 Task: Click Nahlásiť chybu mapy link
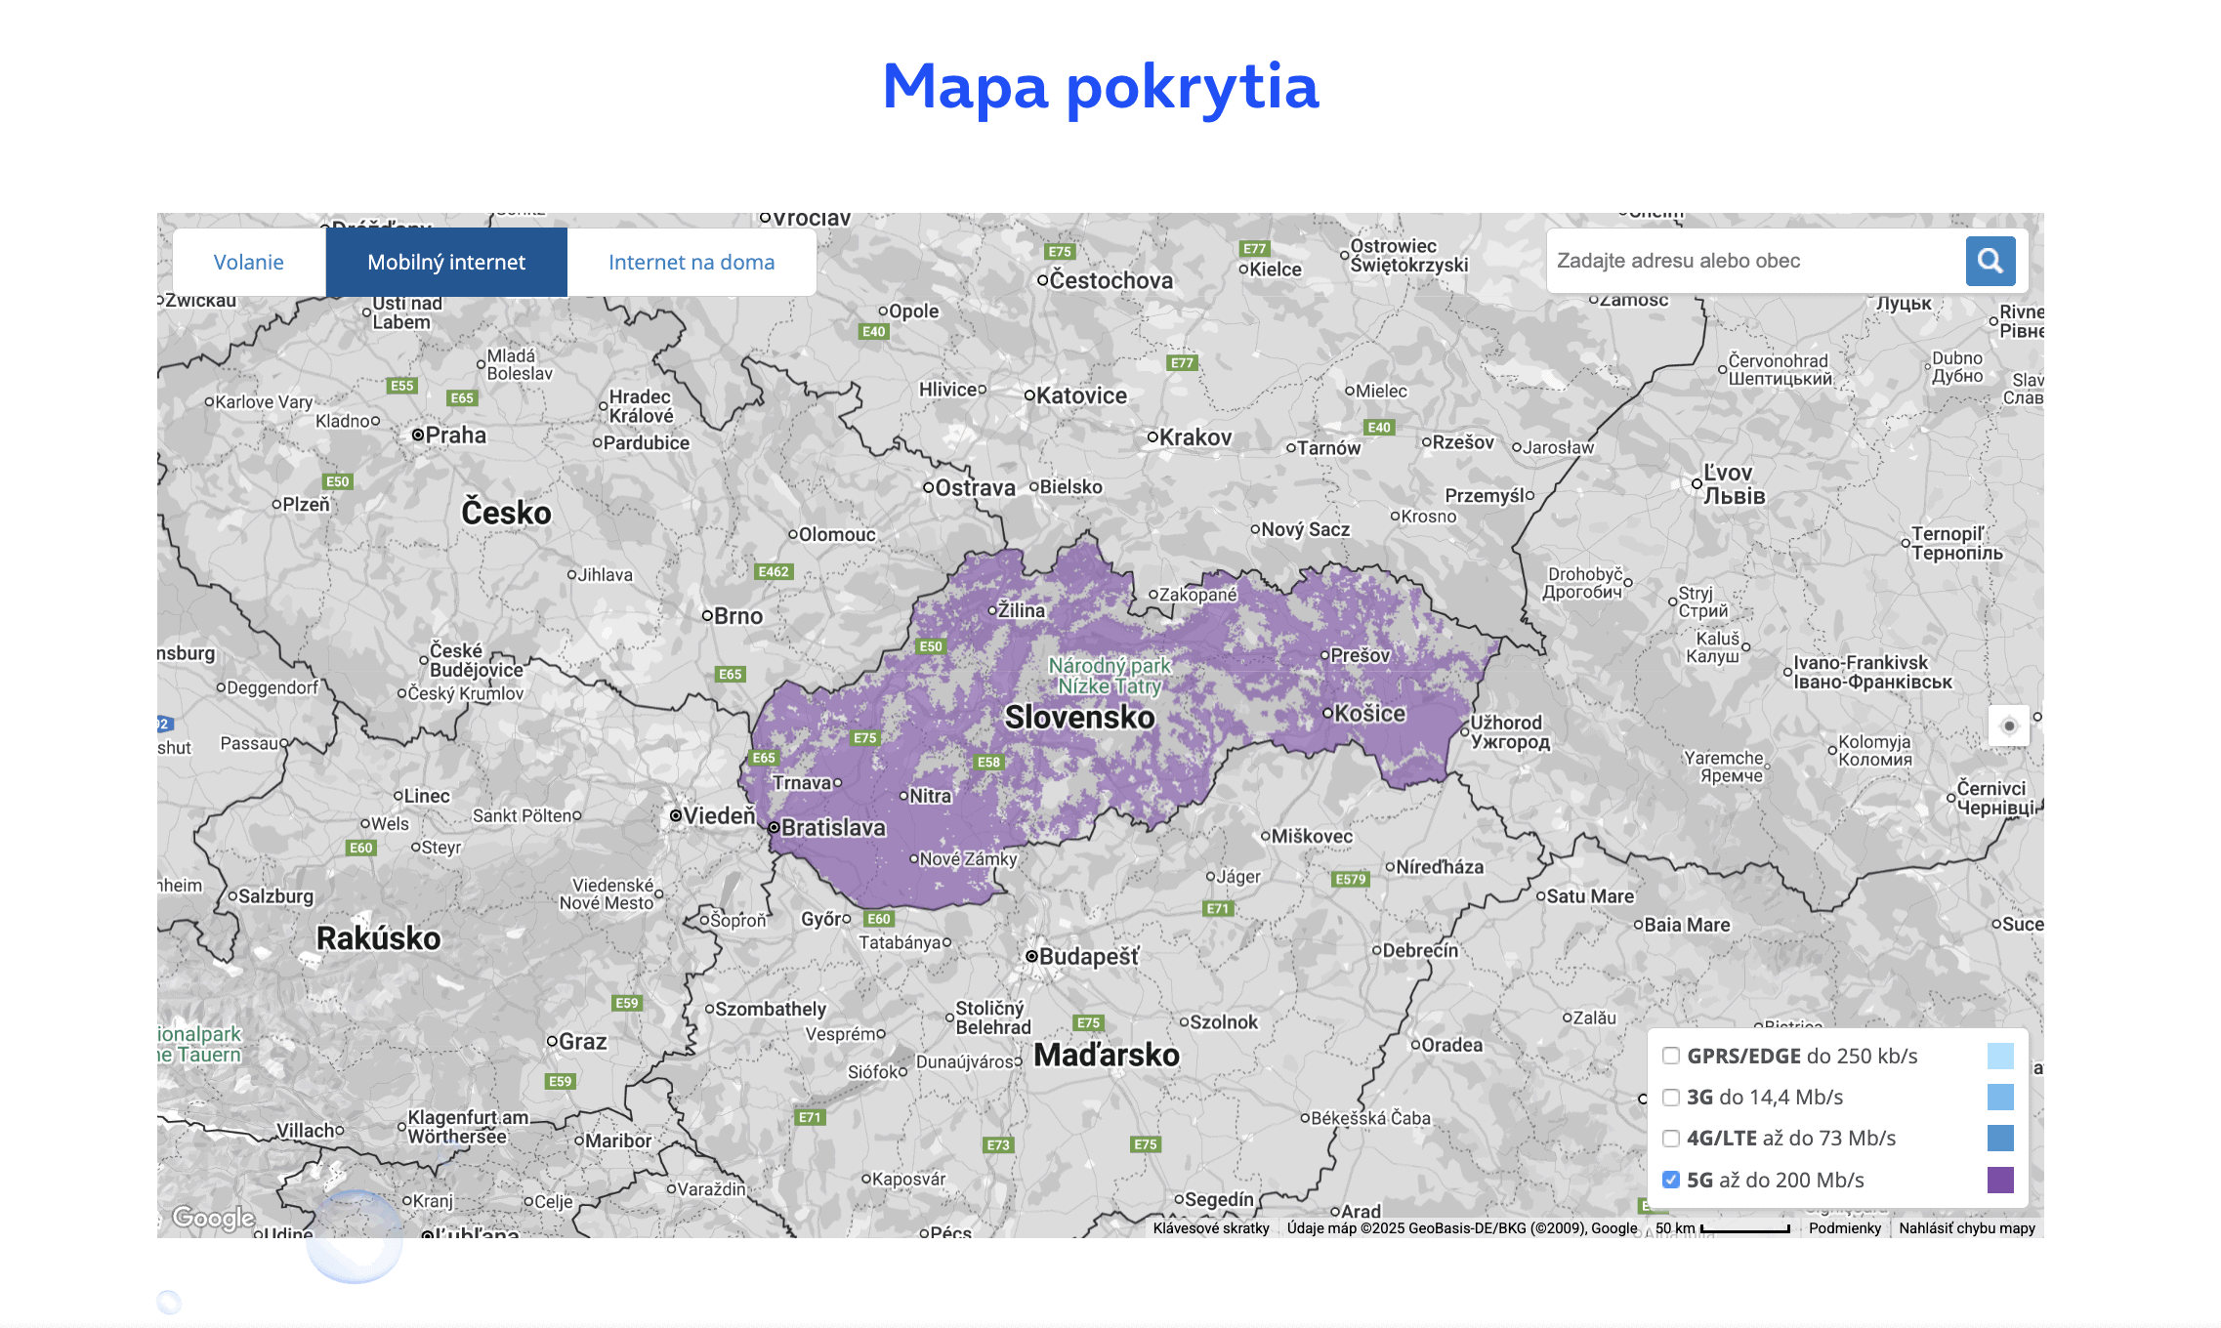tap(1966, 1228)
